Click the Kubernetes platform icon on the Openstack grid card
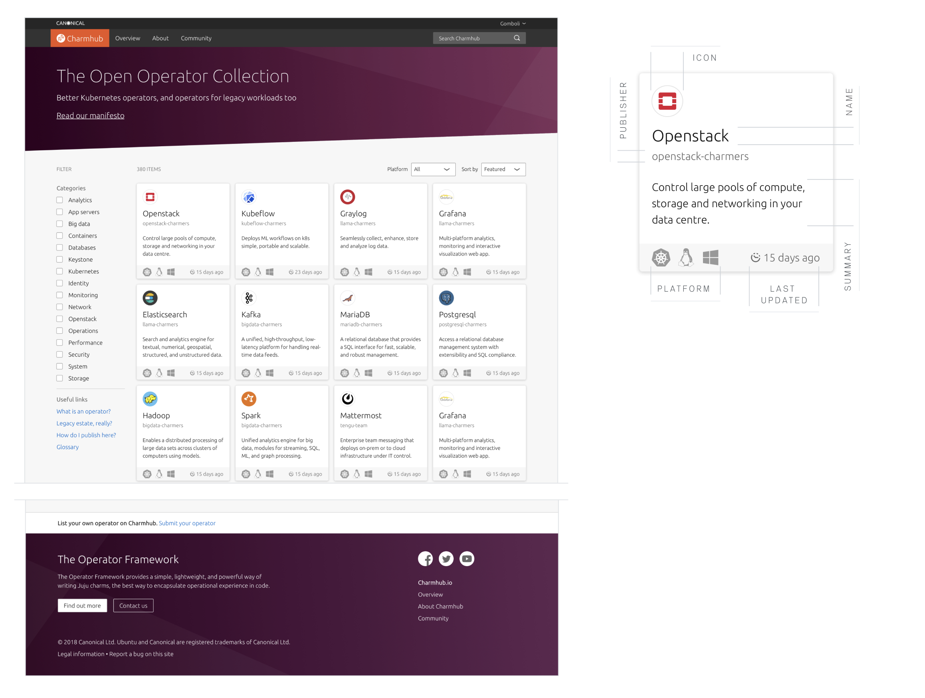Viewport: 925px width, 698px height. coord(147,272)
